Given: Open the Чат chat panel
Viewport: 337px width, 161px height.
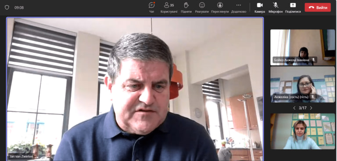Looking at the screenshot, I should pyautogui.click(x=152, y=7).
